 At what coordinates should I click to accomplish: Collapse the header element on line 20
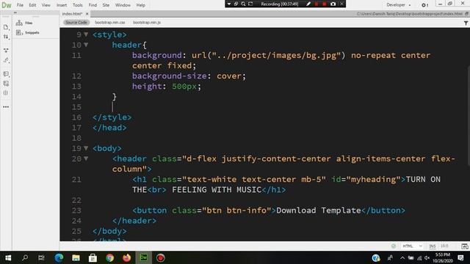pos(86,158)
